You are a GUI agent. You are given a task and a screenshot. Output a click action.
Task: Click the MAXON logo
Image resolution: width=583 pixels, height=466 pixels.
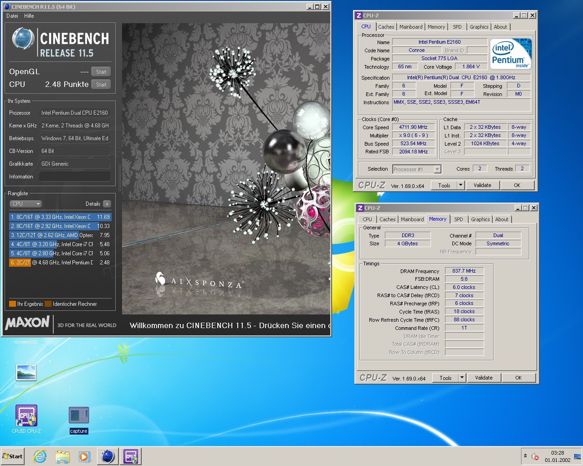point(27,323)
